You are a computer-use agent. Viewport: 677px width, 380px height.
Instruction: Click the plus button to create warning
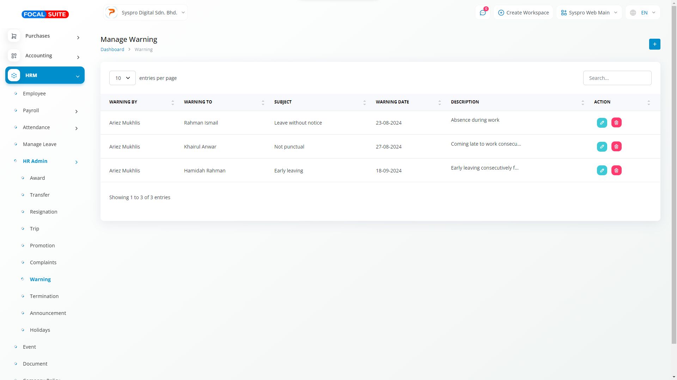pyautogui.click(x=654, y=44)
